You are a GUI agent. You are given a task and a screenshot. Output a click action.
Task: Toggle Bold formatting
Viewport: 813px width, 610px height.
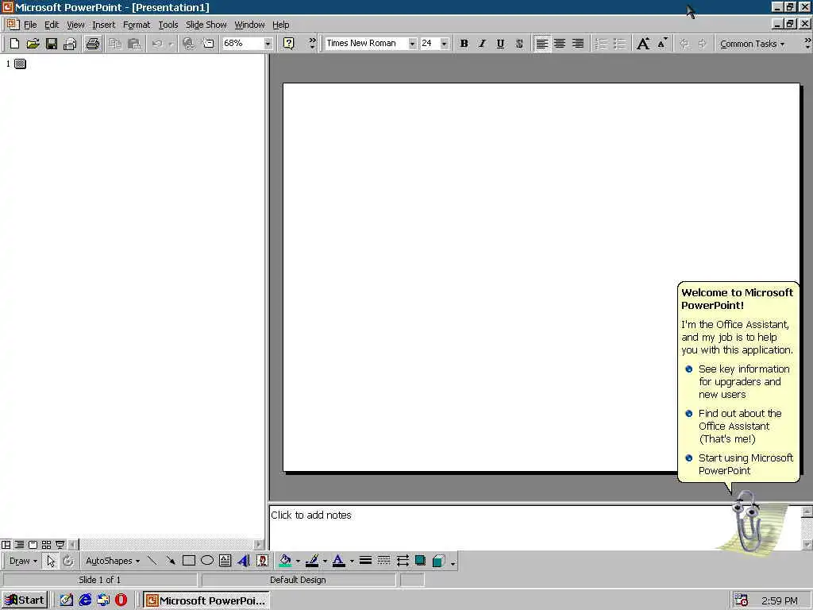tap(464, 44)
